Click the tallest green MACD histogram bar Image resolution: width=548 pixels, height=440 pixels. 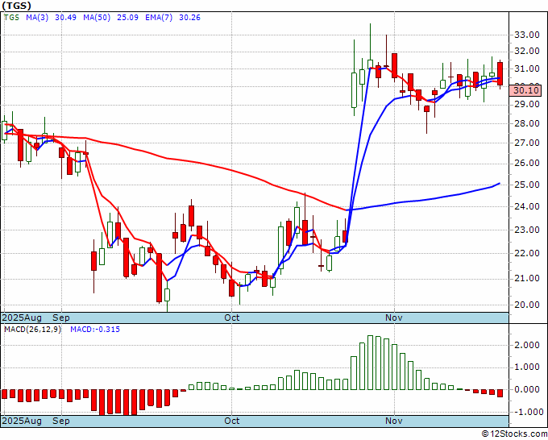[x=370, y=363]
